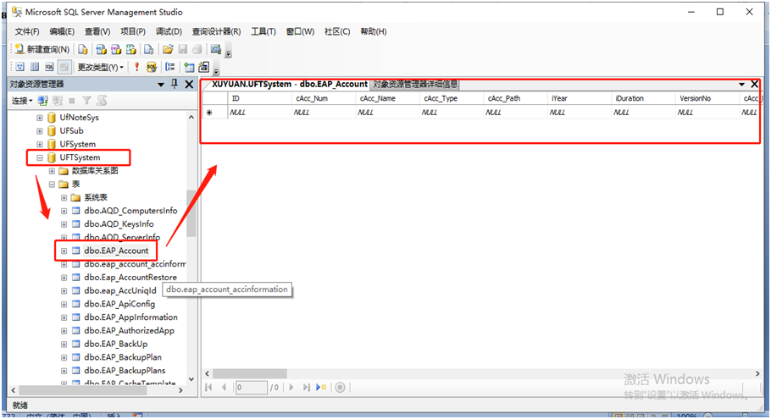Click the Refresh icon in Object Explorer toolbar
Viewport: 771px width, 419px height.
click(102, 101)
